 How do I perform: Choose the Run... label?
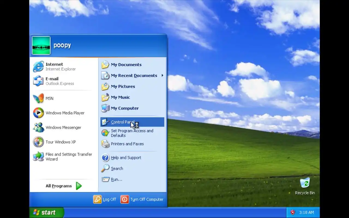coord(116,179)
